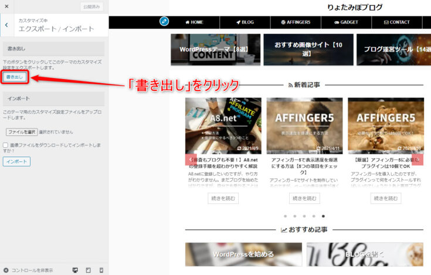The image size is (431, 275).
Task: Click ファイルを選択 to choose a file
Action: [x=22, y=132]
